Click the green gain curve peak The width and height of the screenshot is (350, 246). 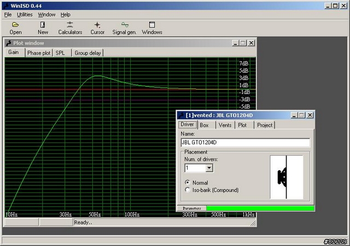(97, 76)
